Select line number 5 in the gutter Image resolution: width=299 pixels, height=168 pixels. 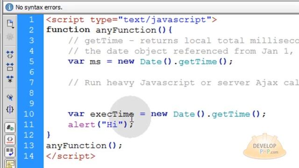pyautogui.click(x=31, y=62)
